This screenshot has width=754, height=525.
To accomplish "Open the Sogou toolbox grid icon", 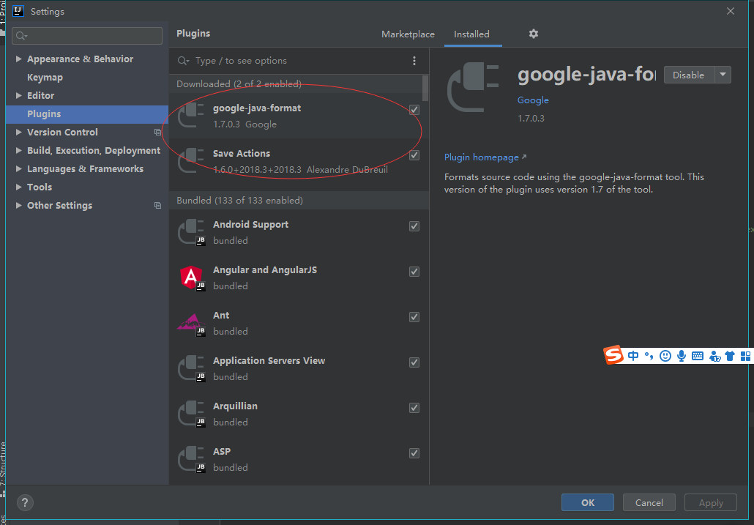I will [x=746, y=355].
